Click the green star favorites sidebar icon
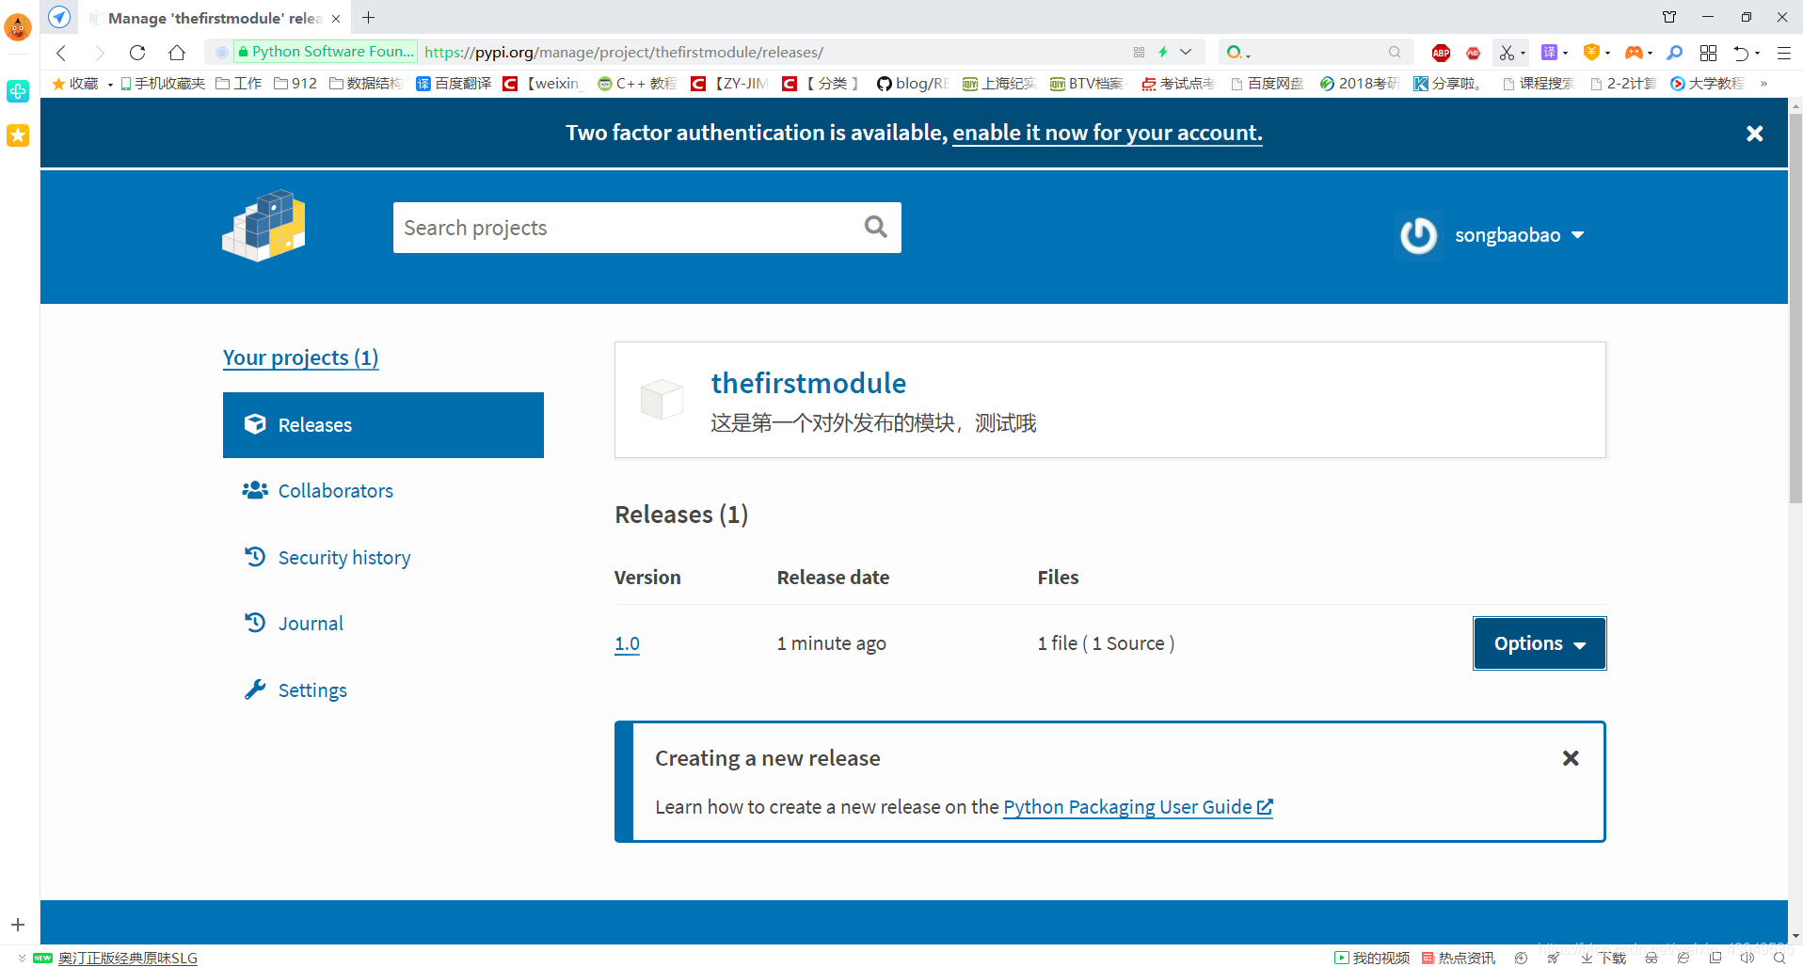 click(x=18, y=135)
